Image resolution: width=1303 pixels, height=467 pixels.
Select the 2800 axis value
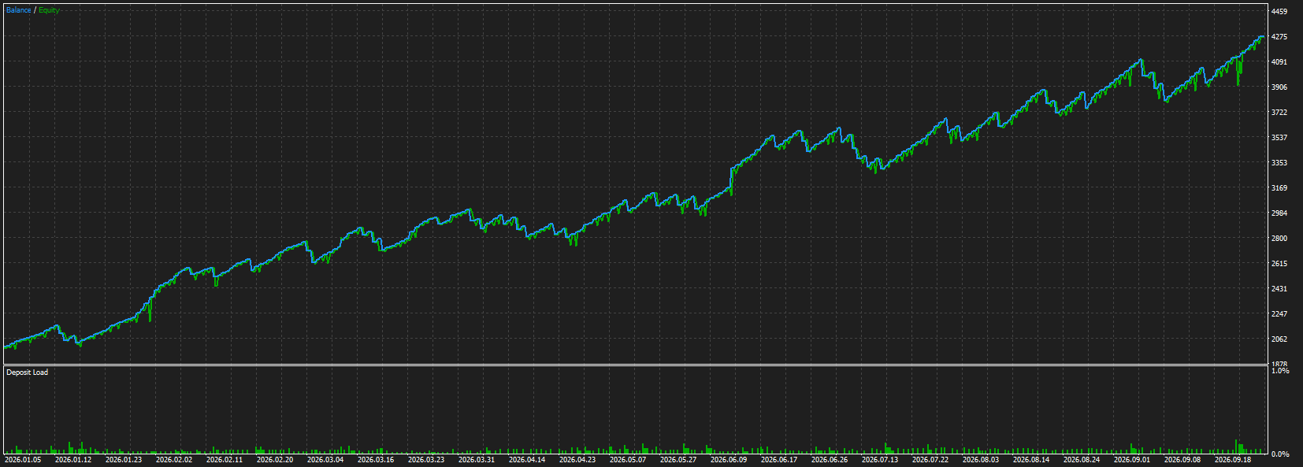[1279, 239]
